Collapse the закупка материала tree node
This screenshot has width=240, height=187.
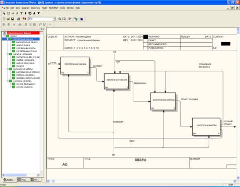(8, 54)
